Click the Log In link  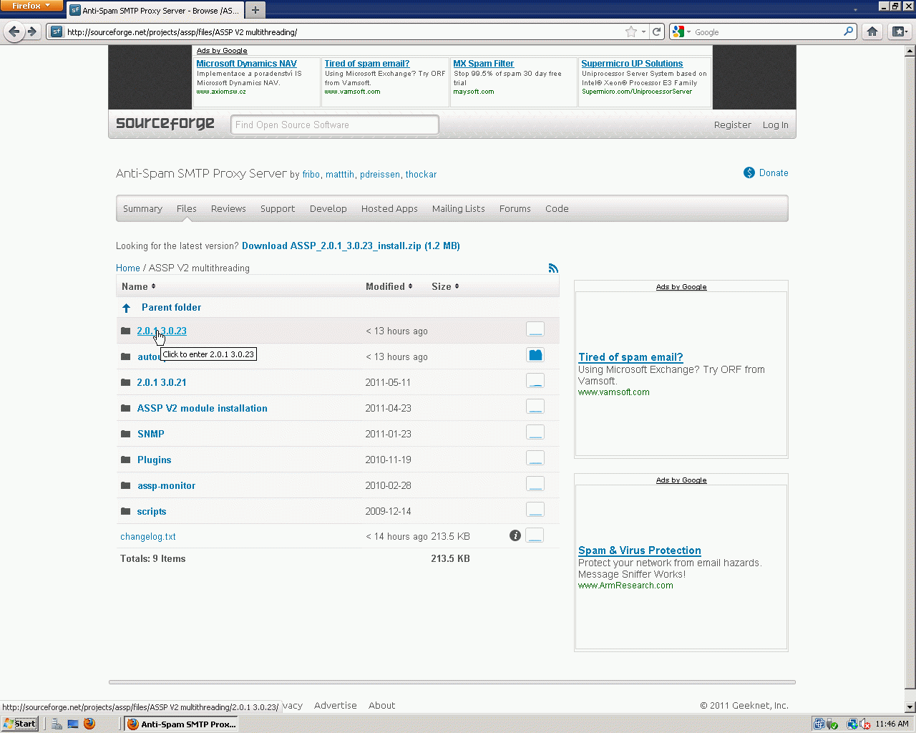coord(776,125)
